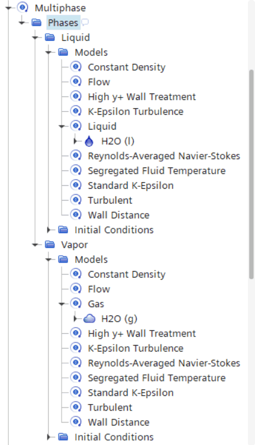Click the Liquid phase folder icon under Phases

[x=50, y=37]
